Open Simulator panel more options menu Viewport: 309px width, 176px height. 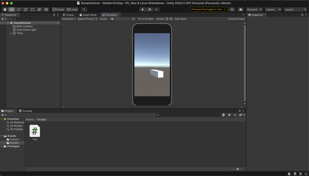point(243,15)
